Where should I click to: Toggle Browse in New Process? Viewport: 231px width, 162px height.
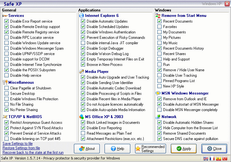[x=83, y=64]
